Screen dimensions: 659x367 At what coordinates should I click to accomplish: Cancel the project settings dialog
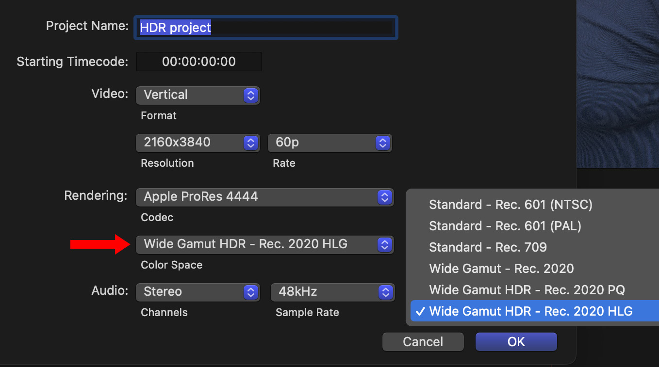tap(423, 342)
